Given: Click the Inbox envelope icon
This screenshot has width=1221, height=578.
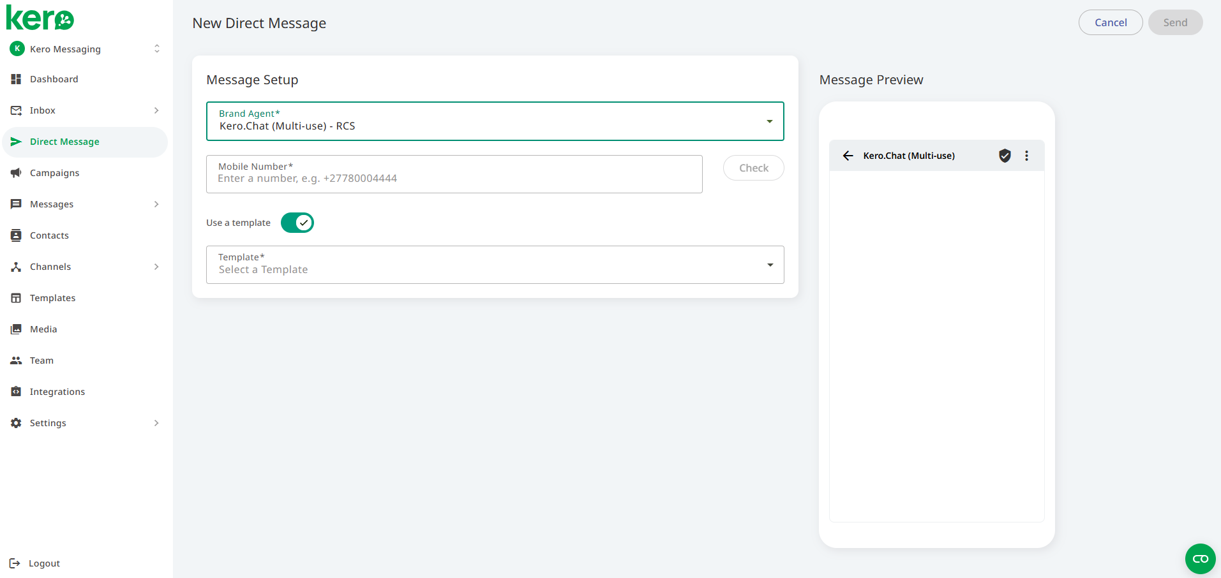Looking at the screenshot, I should tap(16, 110).
